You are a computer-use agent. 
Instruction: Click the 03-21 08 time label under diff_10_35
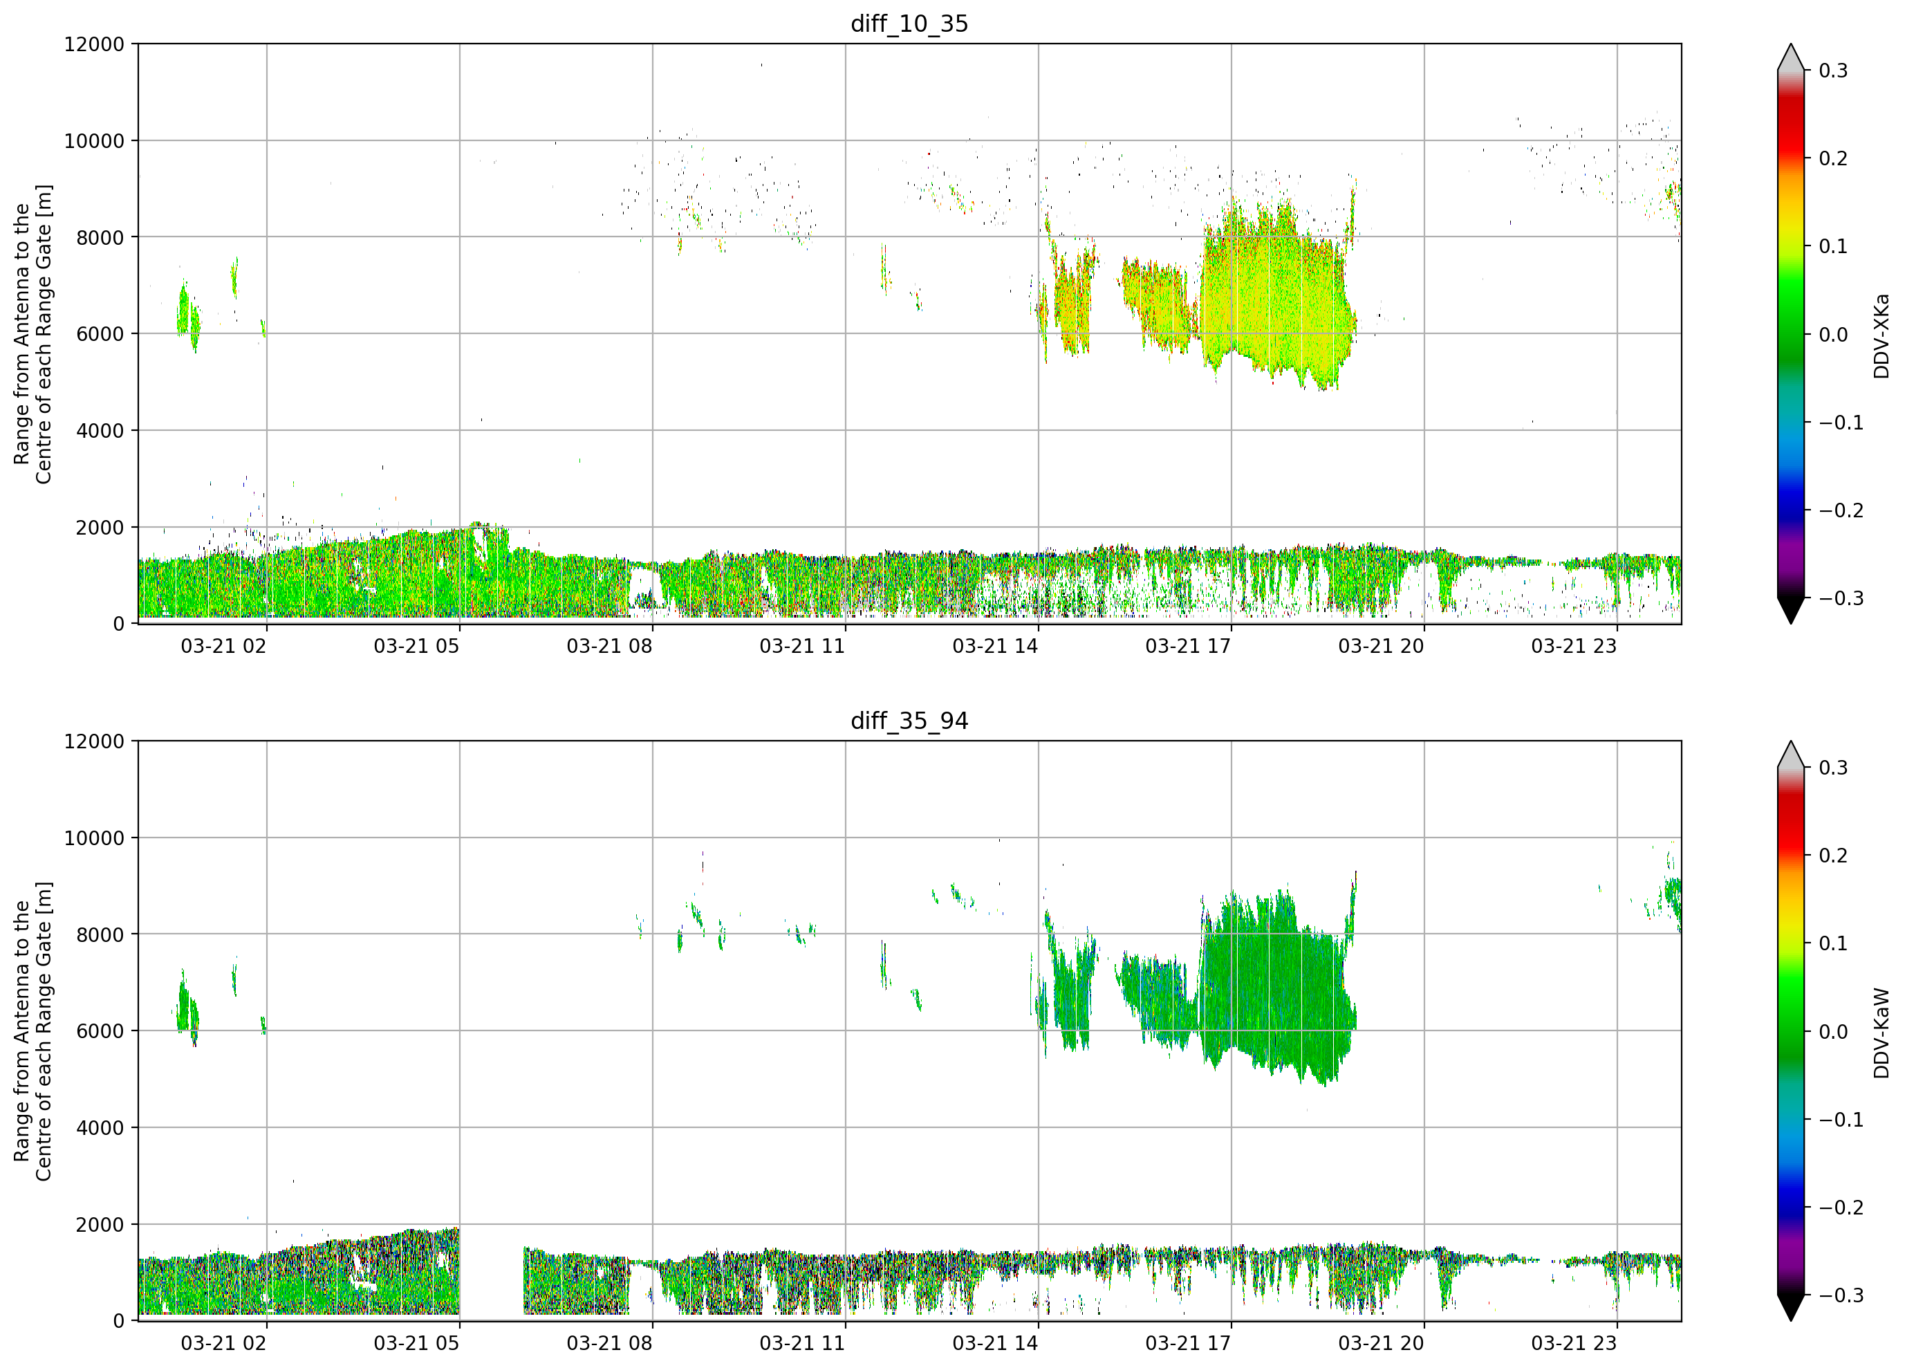click(609, 646)
